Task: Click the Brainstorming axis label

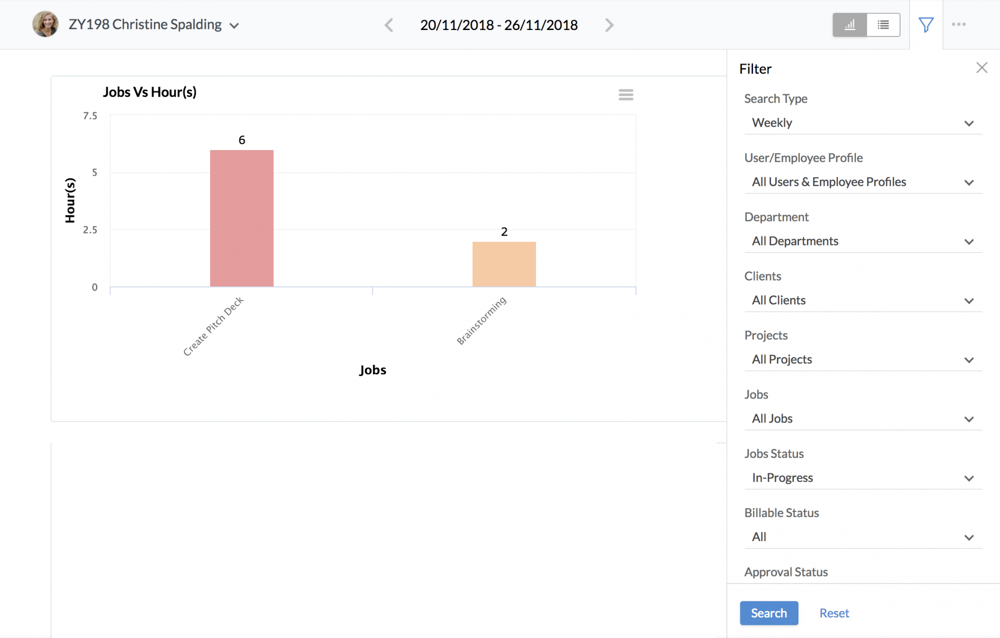Action: [x=481, y=320]
